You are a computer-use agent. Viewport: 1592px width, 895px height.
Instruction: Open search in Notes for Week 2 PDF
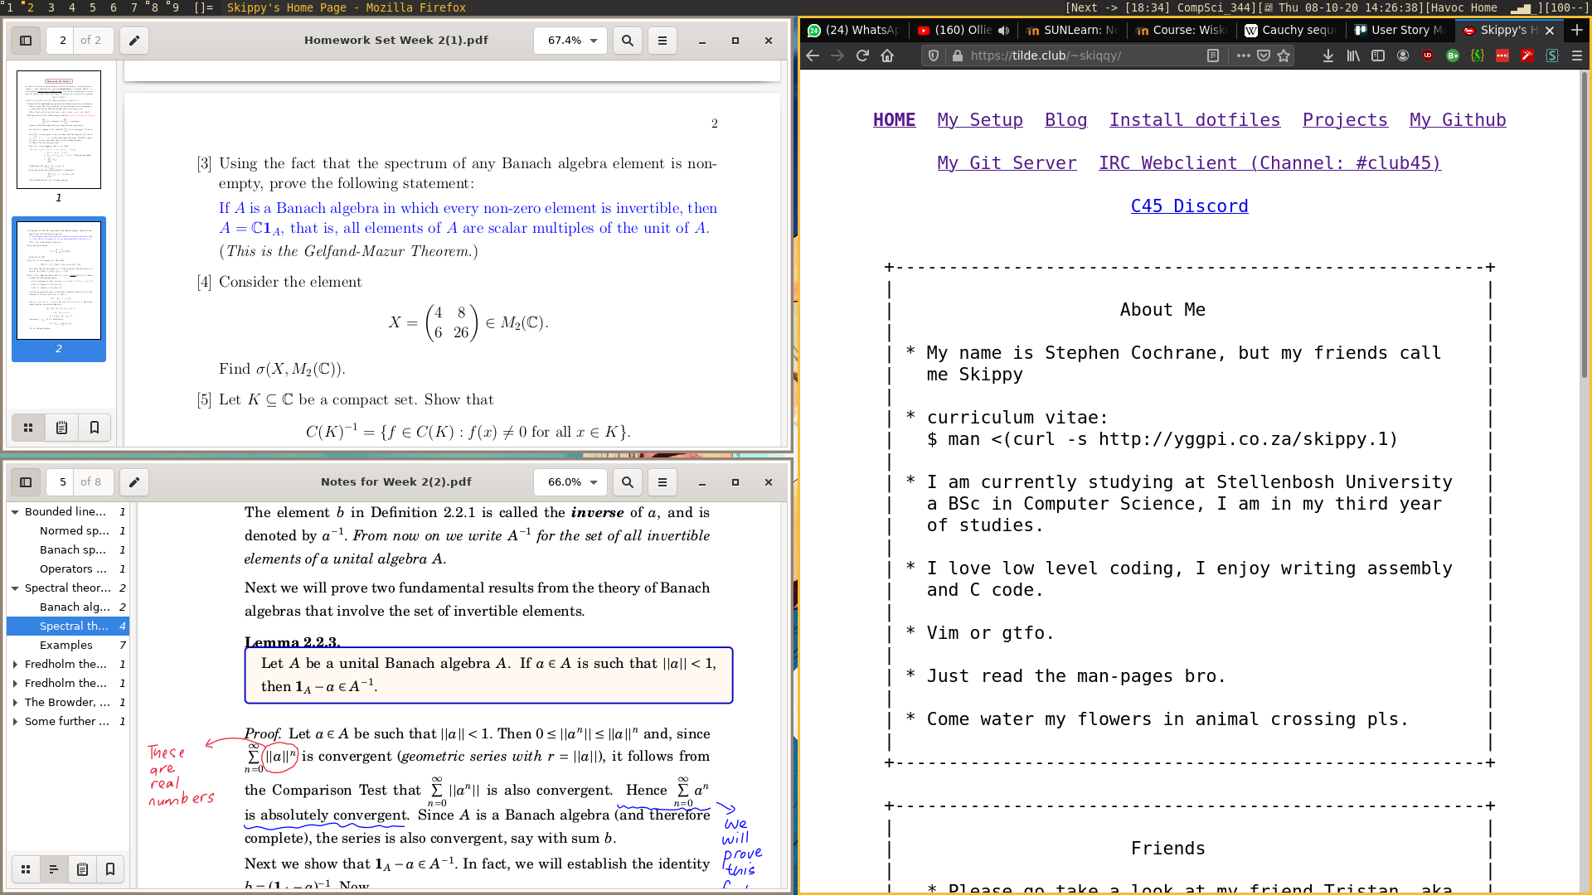[628, 482]
